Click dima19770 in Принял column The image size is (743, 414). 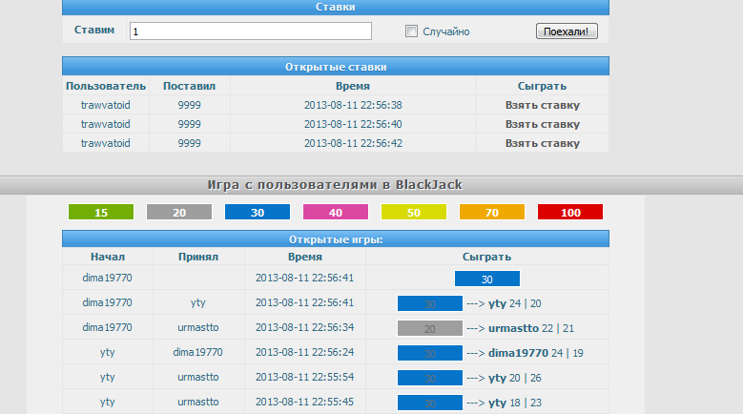tap(198, 352)
